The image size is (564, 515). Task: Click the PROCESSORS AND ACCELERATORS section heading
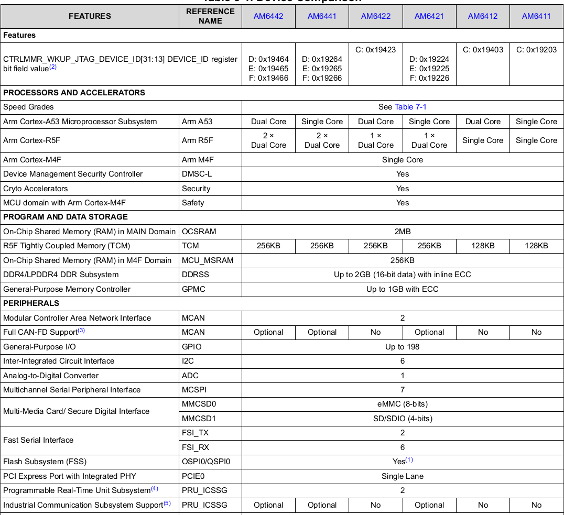click(74, 93)
